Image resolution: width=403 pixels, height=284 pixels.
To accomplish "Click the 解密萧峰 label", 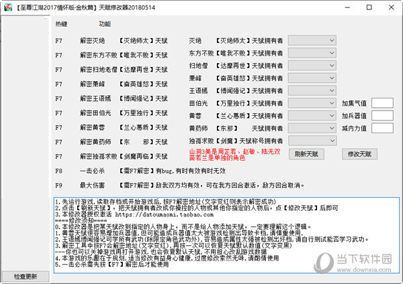I will tap(92, 84).
